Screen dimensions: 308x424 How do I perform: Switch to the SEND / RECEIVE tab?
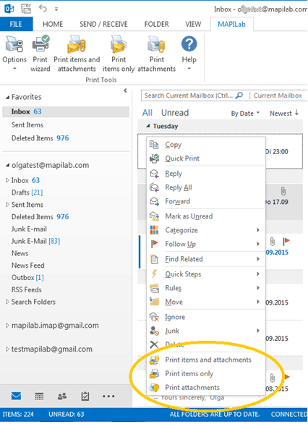[103, 24]
